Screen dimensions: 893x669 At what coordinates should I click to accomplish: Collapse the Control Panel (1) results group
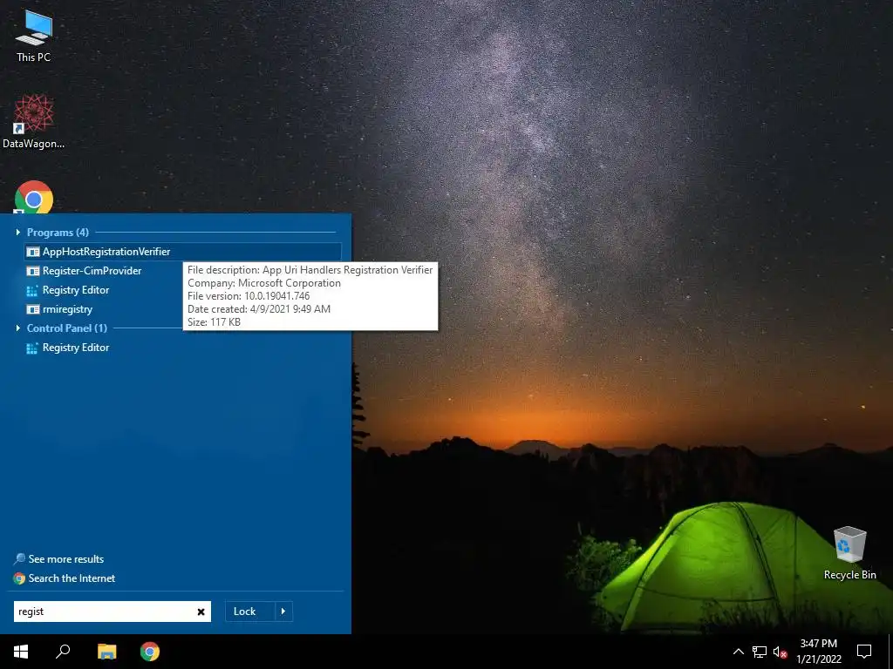pos(18,328)
